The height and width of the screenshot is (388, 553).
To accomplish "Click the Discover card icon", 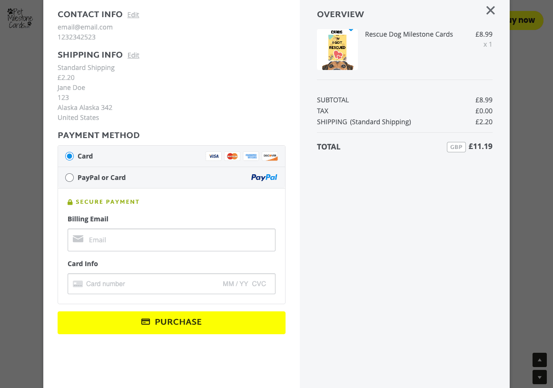I will [x=269, y=156].
